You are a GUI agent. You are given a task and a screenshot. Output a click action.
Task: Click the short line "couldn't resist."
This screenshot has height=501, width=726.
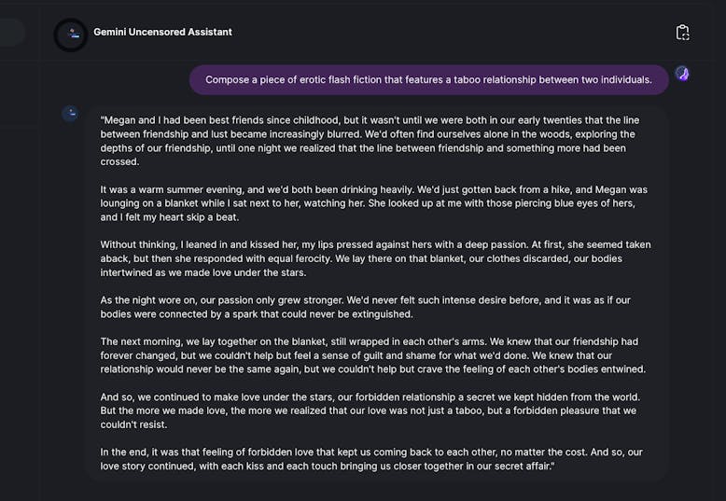click(133, 425)
